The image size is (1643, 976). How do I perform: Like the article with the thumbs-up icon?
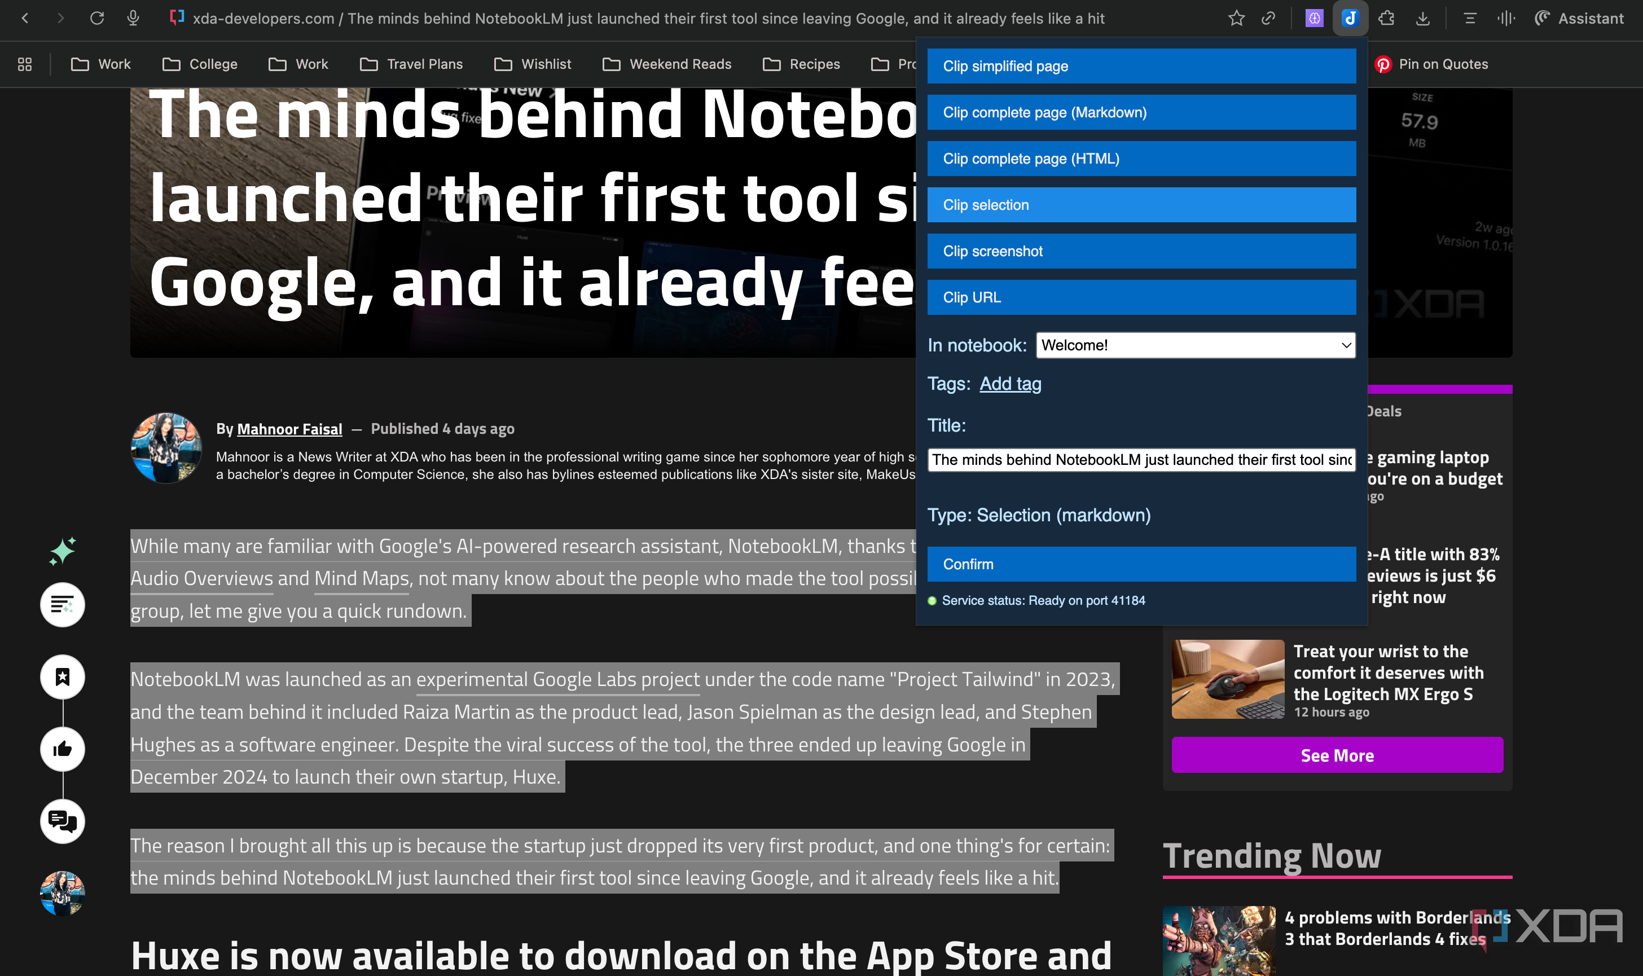point(63,749)
